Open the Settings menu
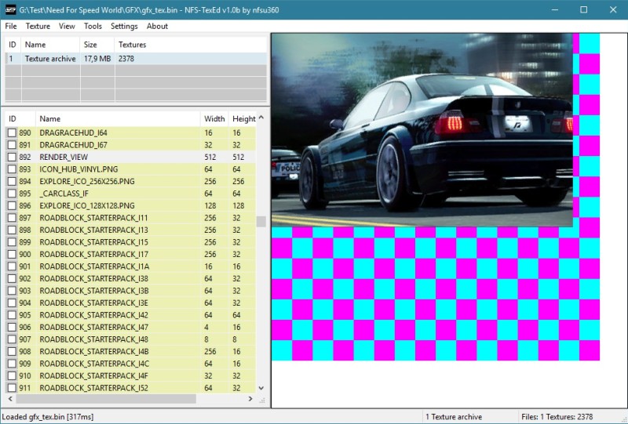 pyautogui.click(x=124, y=26)
